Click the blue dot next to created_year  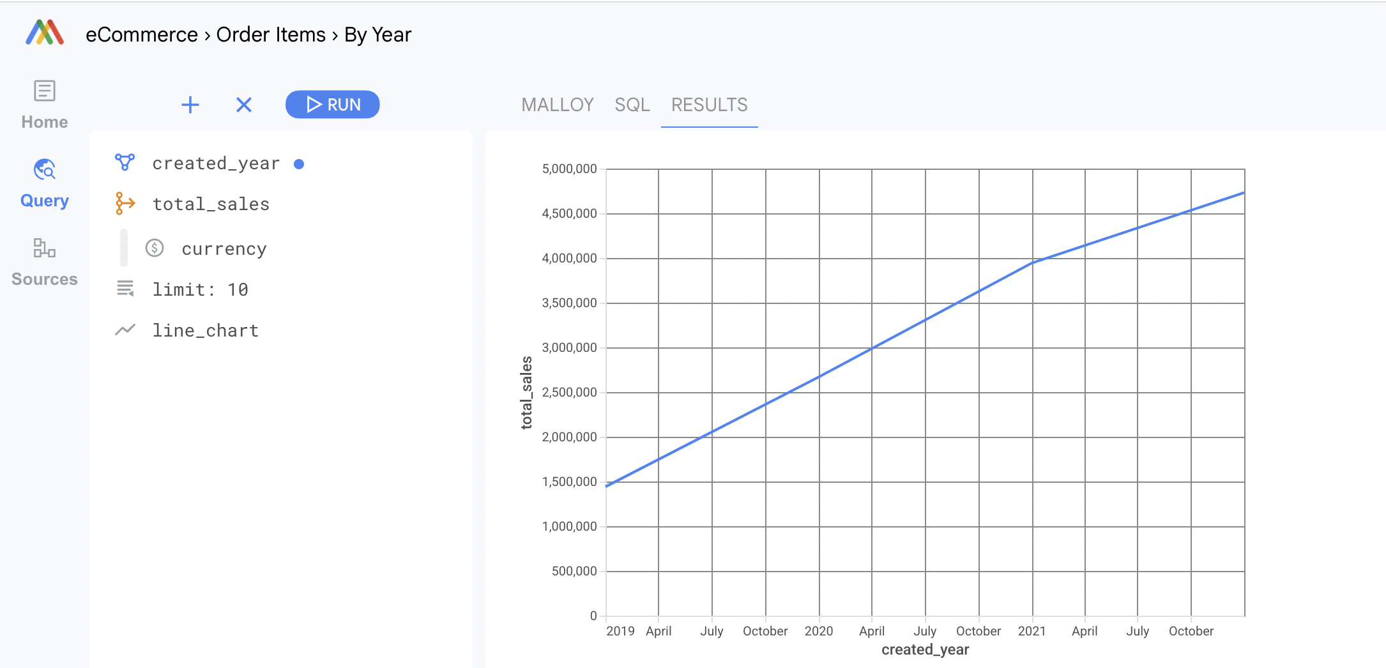[x=300, y=163]
